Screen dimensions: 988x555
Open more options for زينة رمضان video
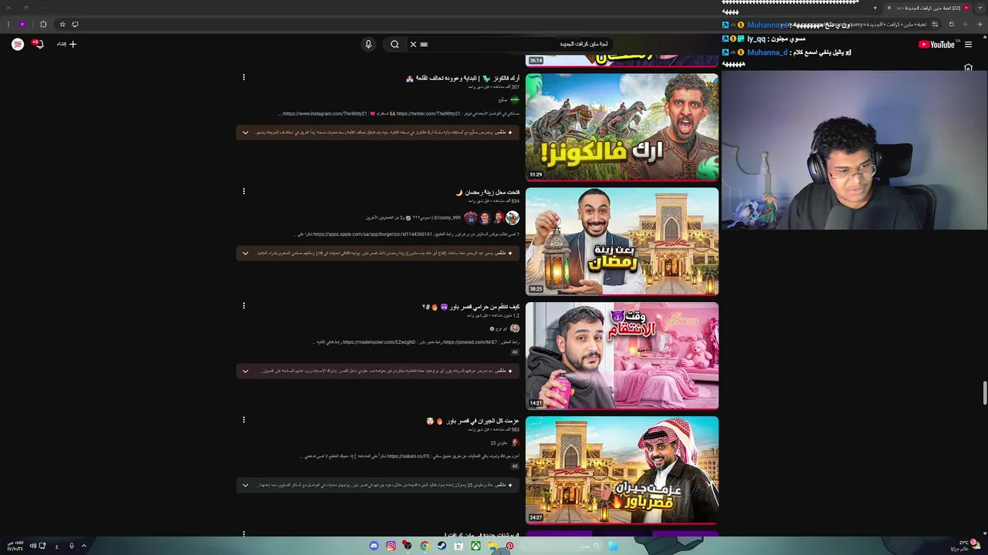(x=244, y=191)
